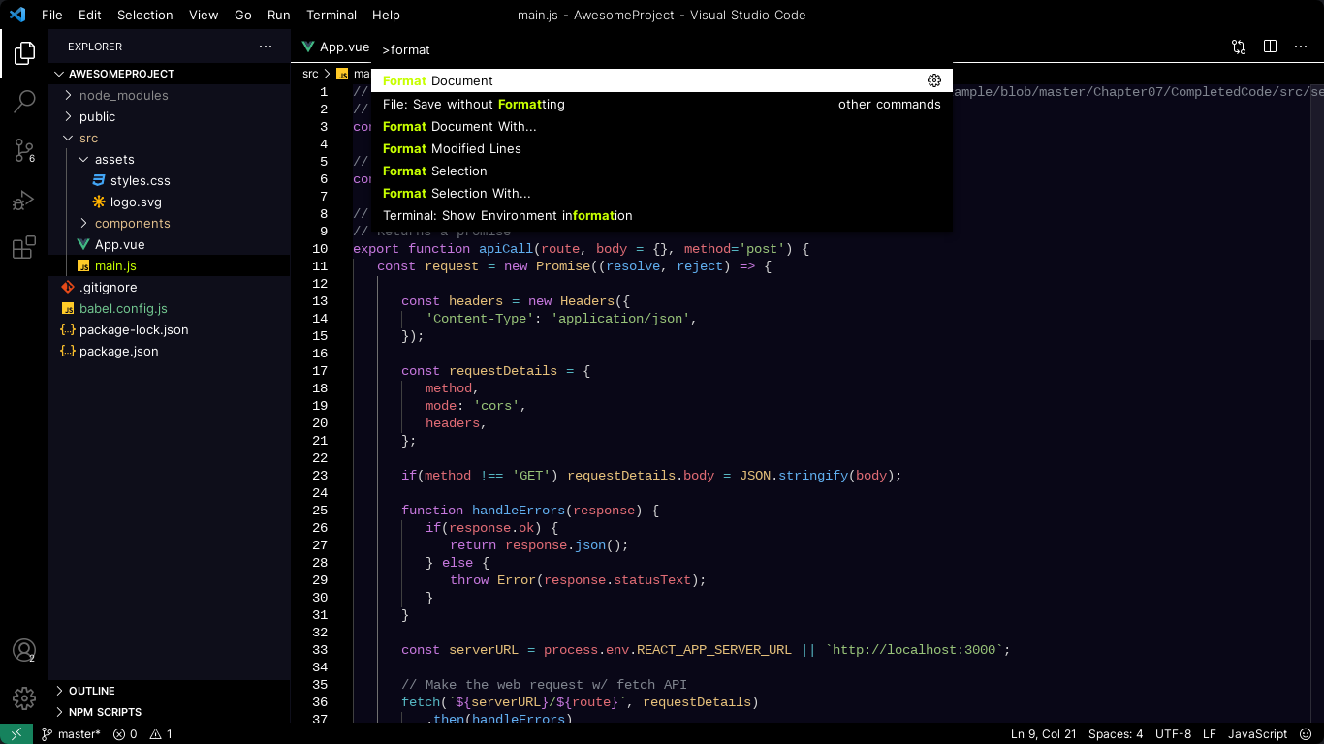Image resolution: width=1324 pixels, height=744 pixels.
Task: Open the File menu
Action: (52, 15)
